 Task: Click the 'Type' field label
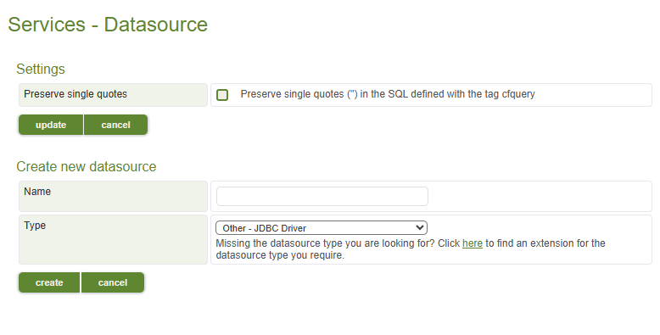tap(35, 225)
